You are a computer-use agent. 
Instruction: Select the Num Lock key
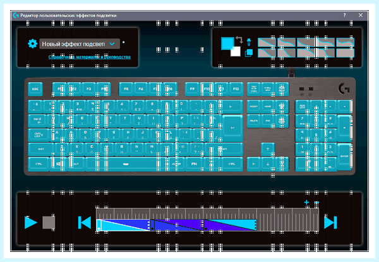tap(303, 107)
